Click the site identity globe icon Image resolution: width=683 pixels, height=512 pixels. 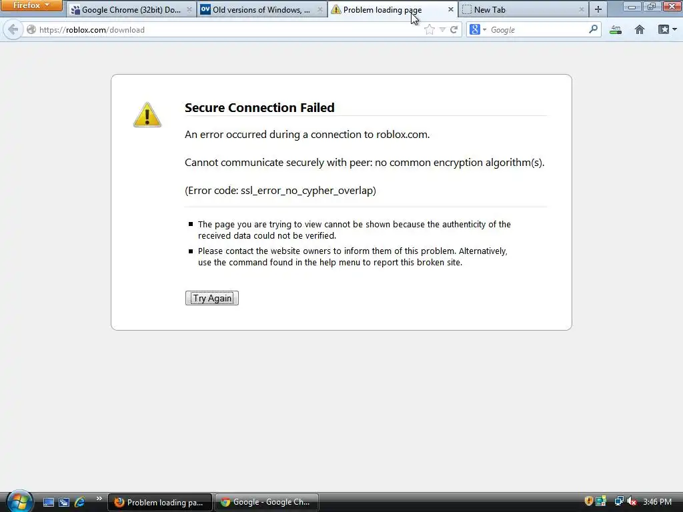point(31,29)
